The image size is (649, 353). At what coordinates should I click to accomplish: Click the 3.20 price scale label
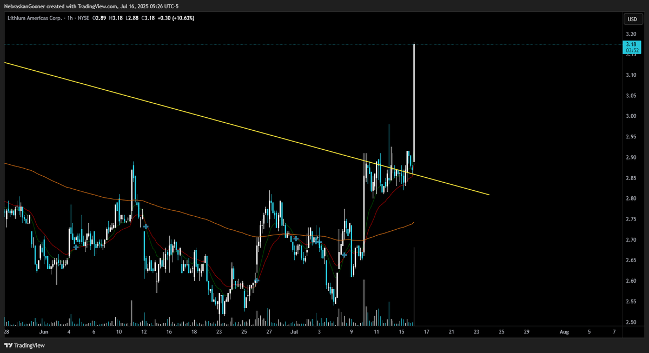(x=631, y=33)
